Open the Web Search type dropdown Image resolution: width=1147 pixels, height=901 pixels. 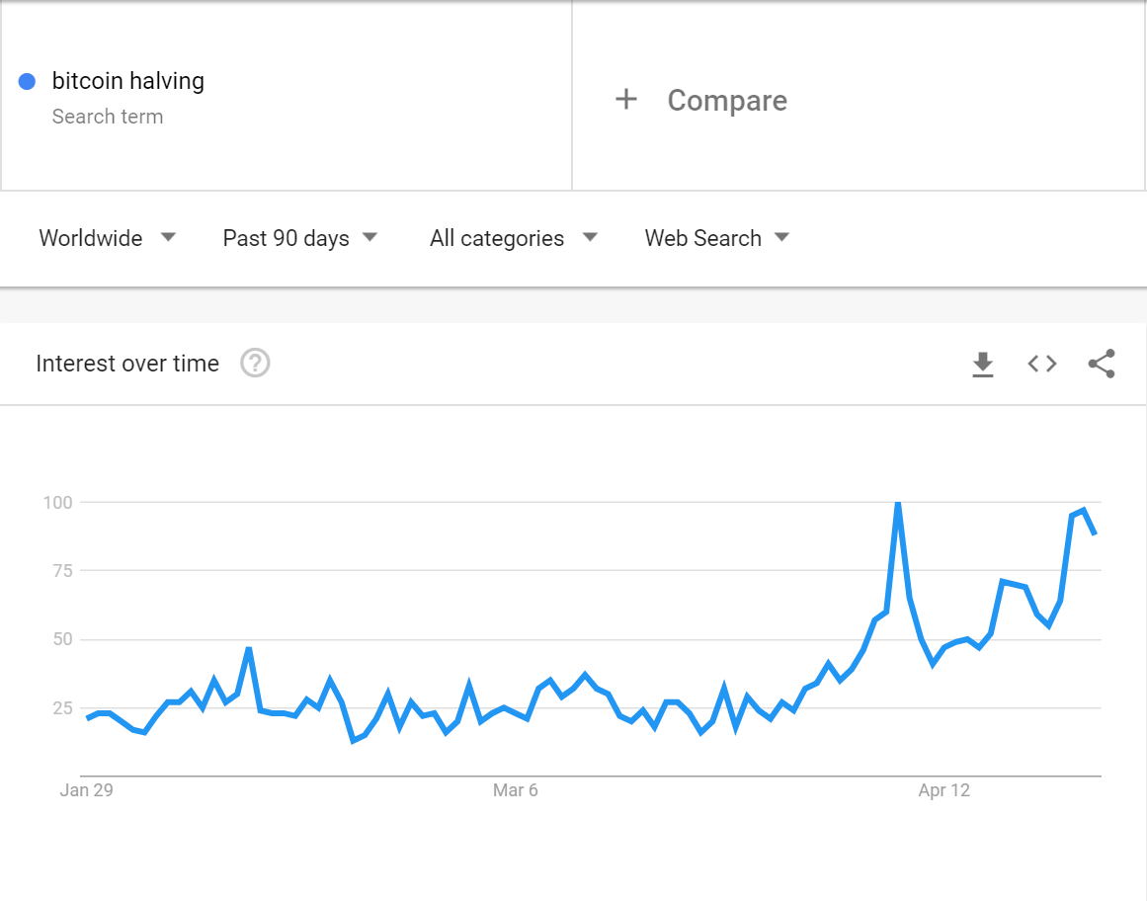pyautogui.click(x=717, y=238)
